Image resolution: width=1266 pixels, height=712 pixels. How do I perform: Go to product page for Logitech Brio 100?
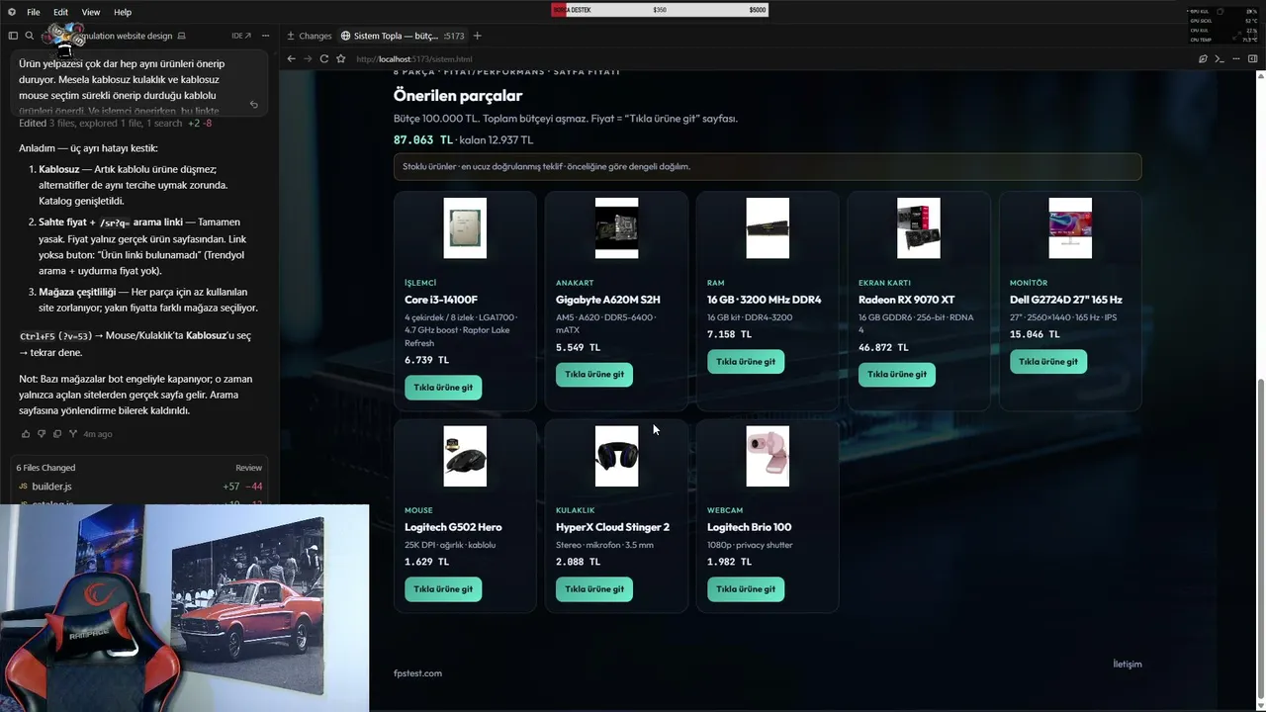pos(746,589)
